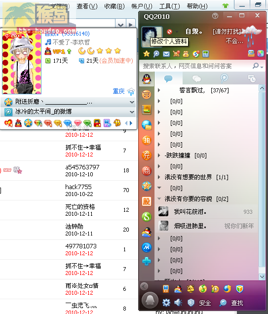The image size is (268, 314).
Task: Click the hack7755 row in background list
Action: pyautogui.click(x=69, y=190)
